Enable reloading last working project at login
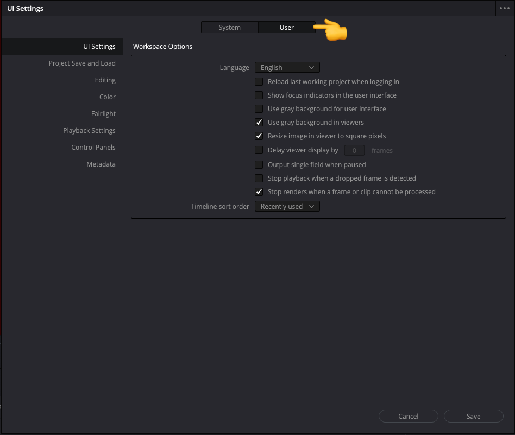This screenshot has width=515, height=435. (x=259, y=81)
